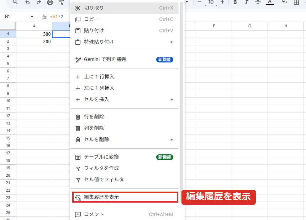Select the paint format roller icon

point(61,2)
